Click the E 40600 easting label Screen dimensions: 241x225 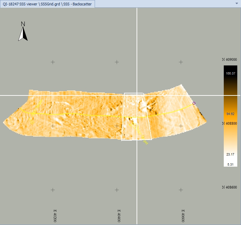183,215
